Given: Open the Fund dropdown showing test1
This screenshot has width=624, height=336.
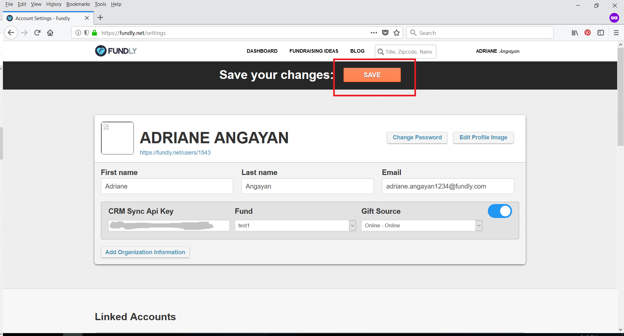Looking at the screenshot, I should [x=295, y=225].
